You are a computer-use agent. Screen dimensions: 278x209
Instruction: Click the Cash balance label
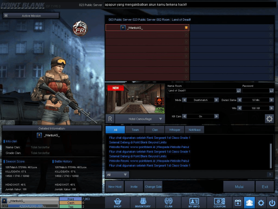pyautogui.click(x=71, y=203)
